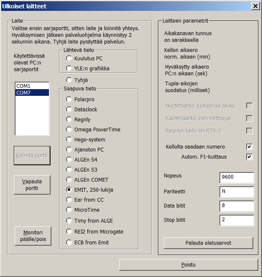Choose Timy from ALGE option
Viewport: 262px width, 277px height.
coord(69,221)
